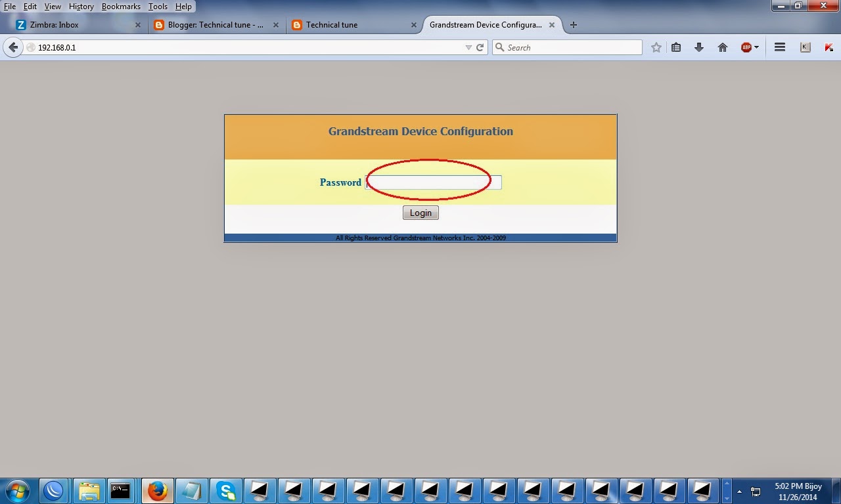841x504 pixels.
Task: Close the Zimbra: Inbox tab
Action: tap(138, 25)
